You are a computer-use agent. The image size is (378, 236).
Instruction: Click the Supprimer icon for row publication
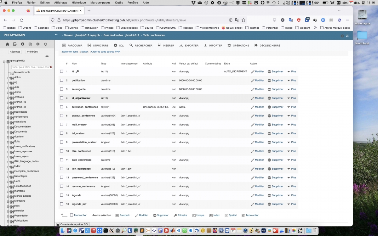(269, 81)
